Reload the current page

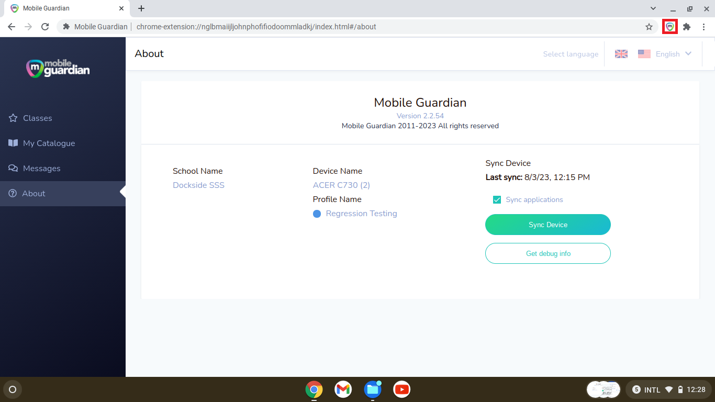pos(45,27)
